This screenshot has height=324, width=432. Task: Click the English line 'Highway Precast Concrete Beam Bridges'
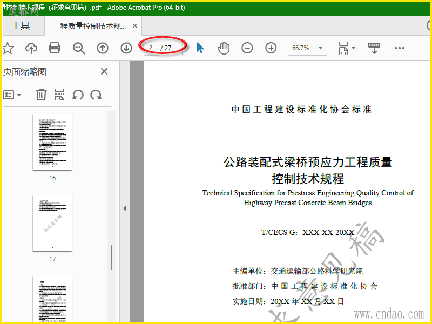tap(308, 203)
